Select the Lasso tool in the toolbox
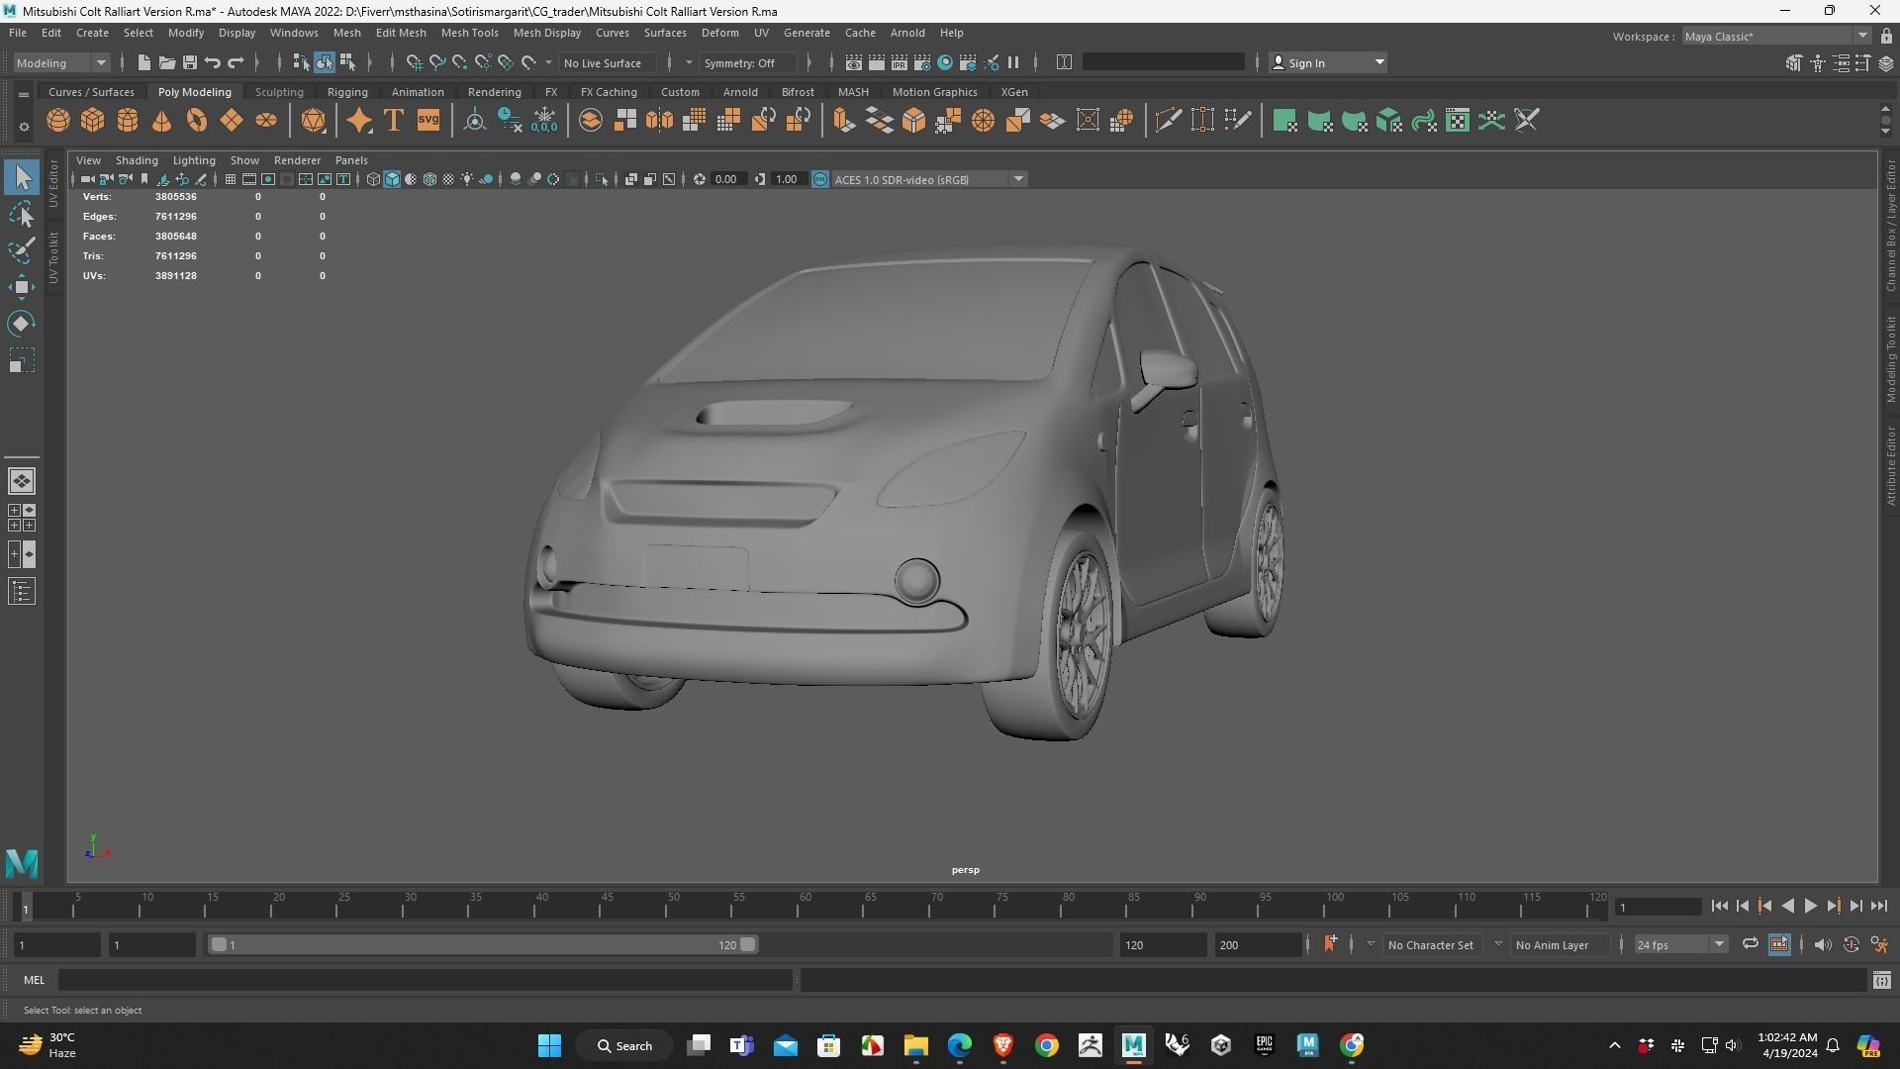 click(22, 214)
